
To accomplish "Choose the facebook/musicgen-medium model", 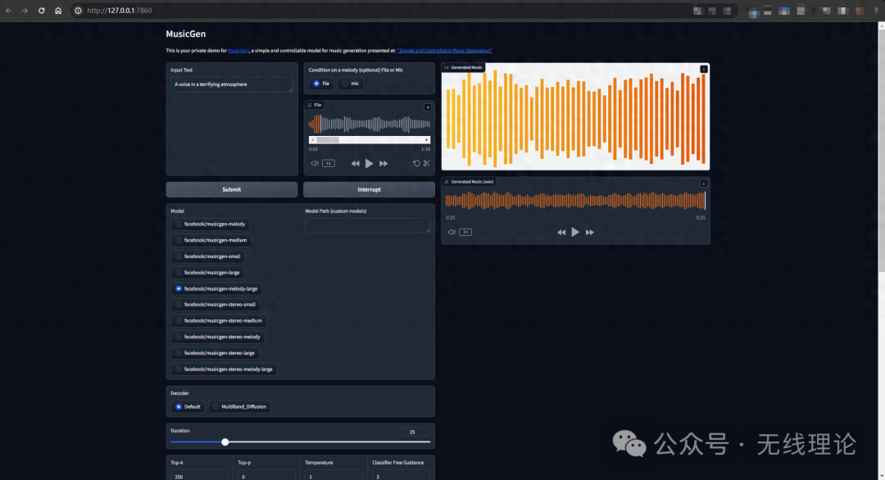I will click(211, 240).
